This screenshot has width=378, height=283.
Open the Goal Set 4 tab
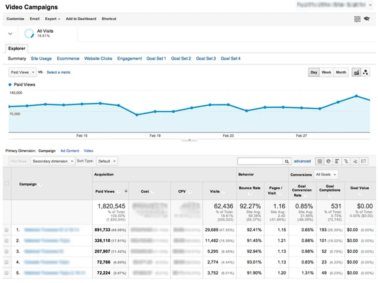pos(231,58)
